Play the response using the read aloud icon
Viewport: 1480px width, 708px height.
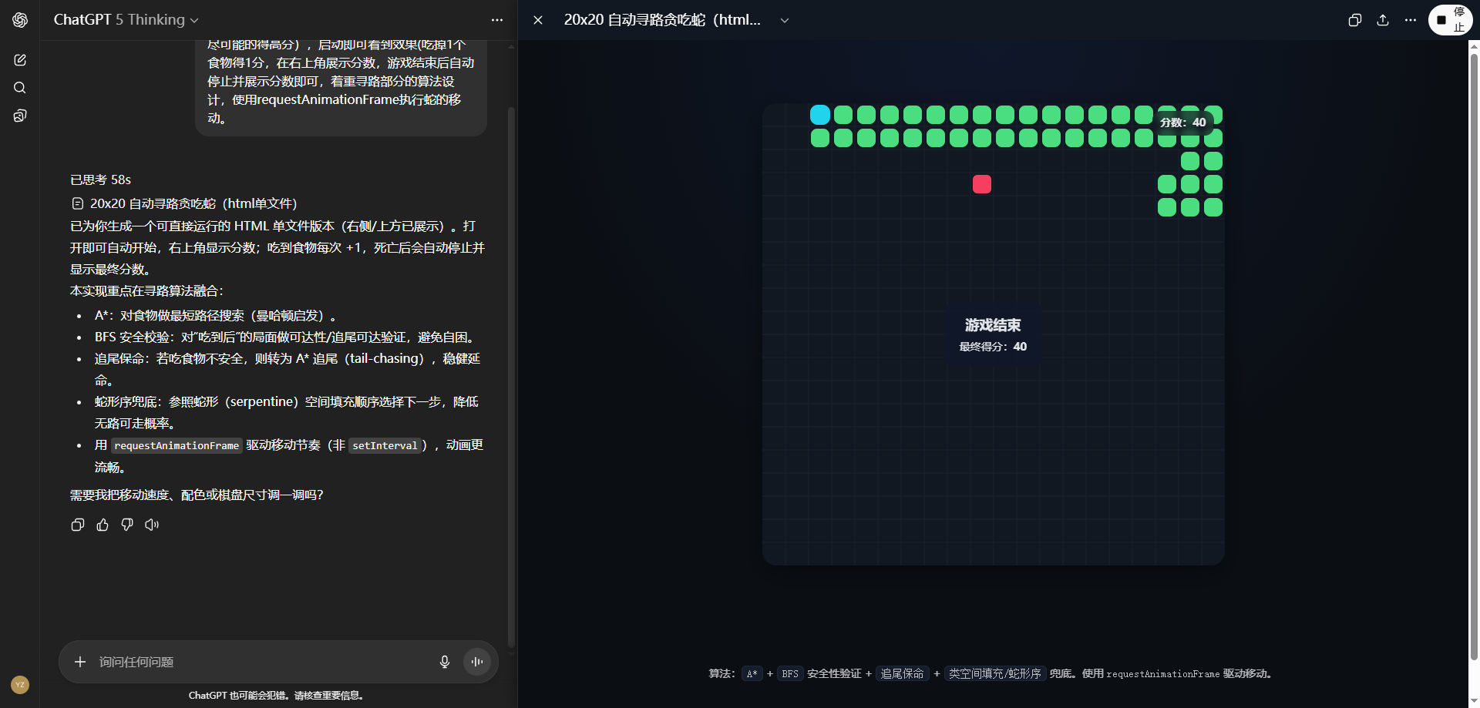(152, 525)
